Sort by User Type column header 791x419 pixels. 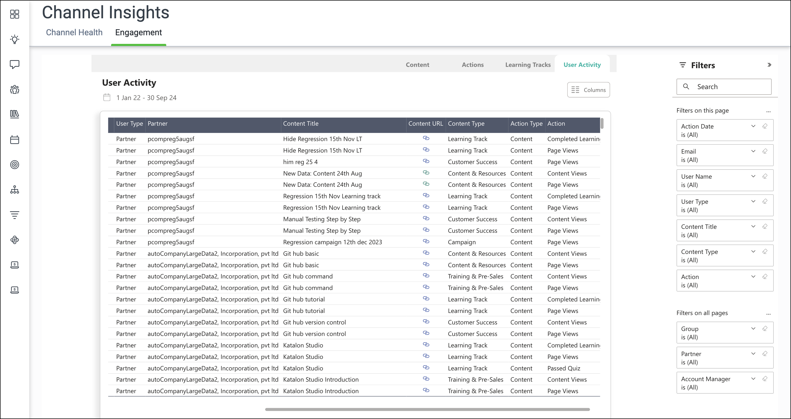coord(129,124)
